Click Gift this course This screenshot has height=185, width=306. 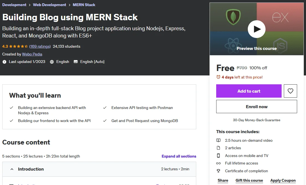(x=249, y=180)
